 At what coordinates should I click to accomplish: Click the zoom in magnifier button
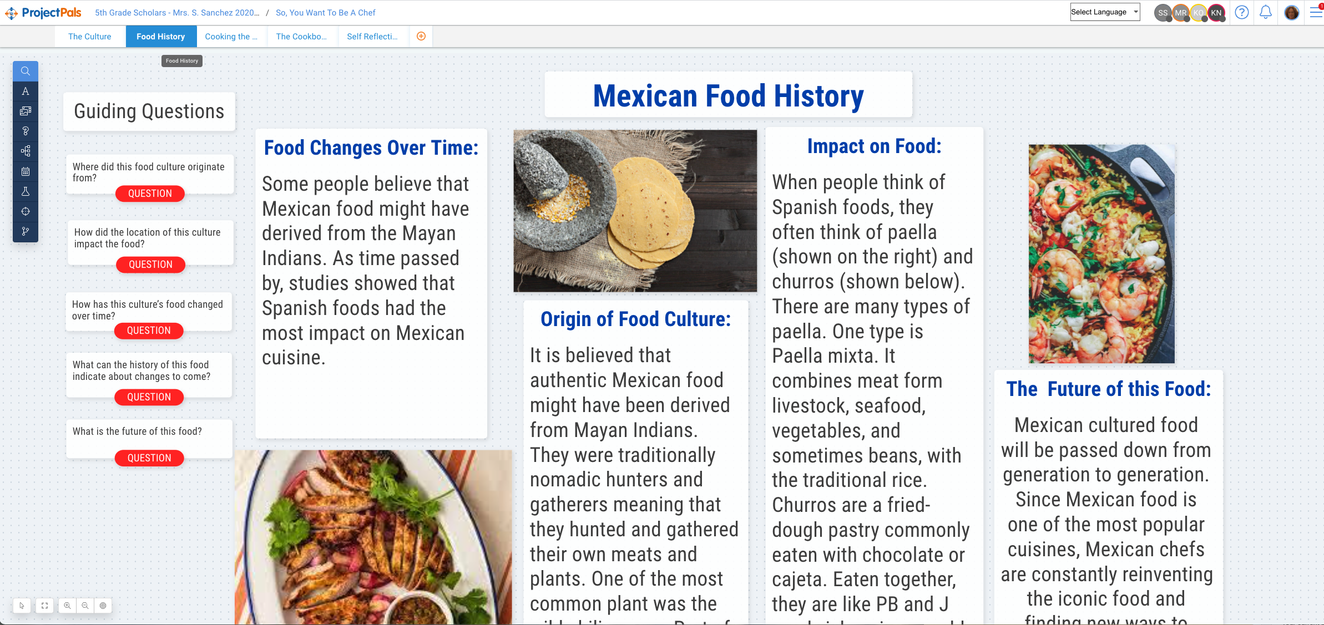(67, 606)
